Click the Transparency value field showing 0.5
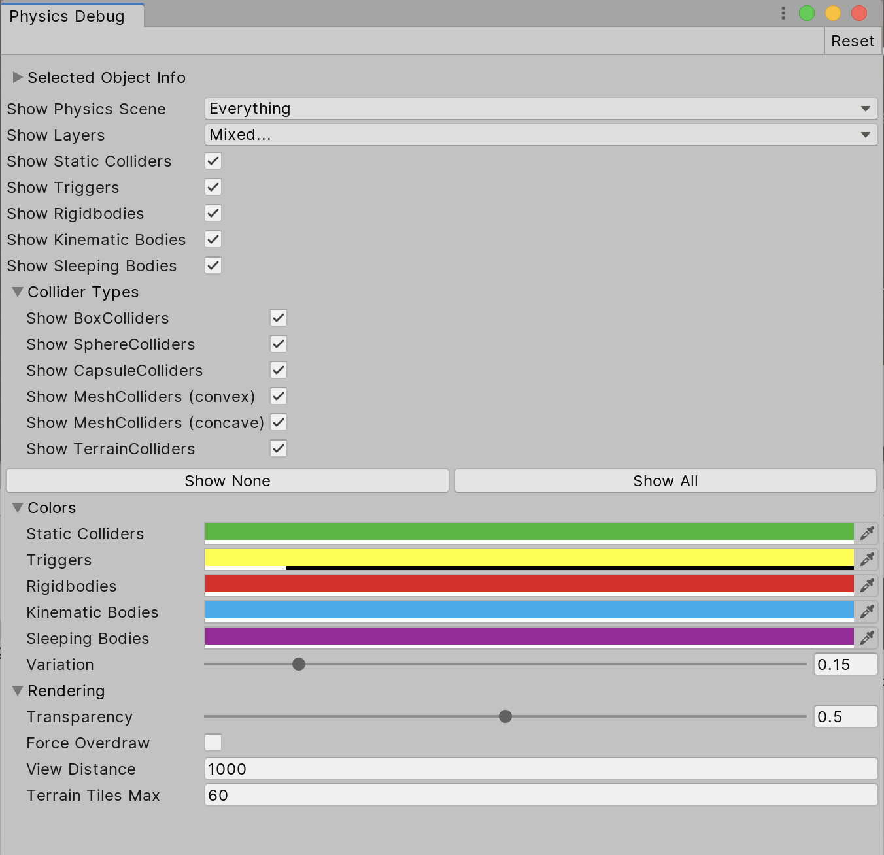This screenshot has height=855, width=884. (x=845, y=716)
